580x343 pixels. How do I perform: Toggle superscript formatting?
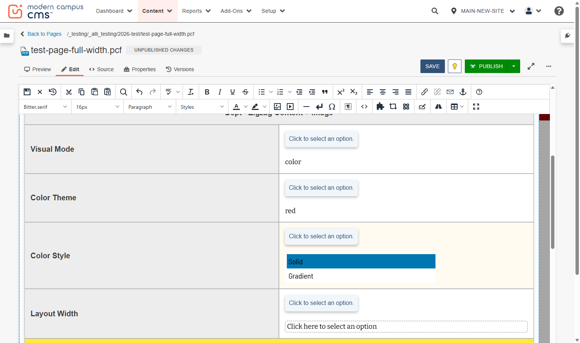pos(341,92)
